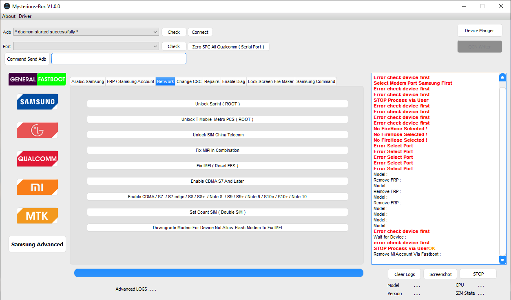Open the LG brand section

click(37, 130)
